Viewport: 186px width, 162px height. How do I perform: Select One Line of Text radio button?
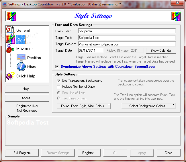click(x=58, y=93)
